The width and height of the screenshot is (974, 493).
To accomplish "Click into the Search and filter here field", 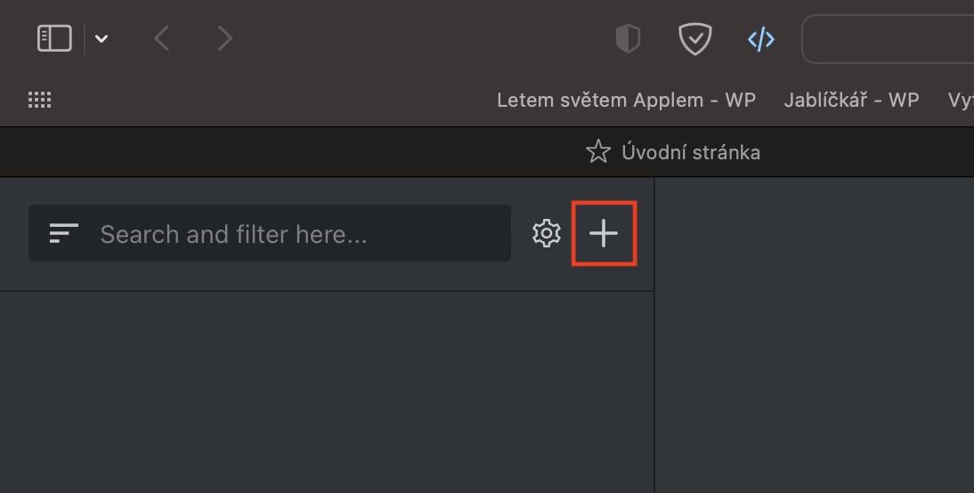I will click(294, 234).
